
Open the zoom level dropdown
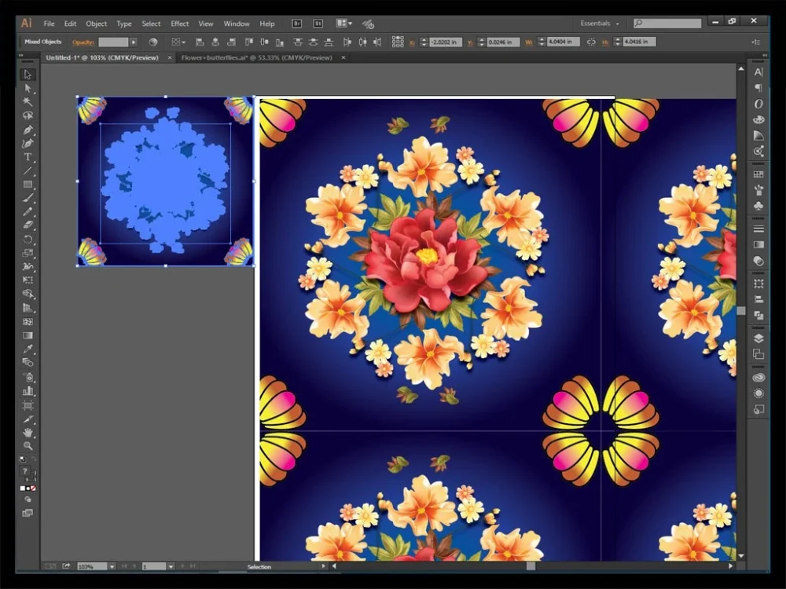112,566
